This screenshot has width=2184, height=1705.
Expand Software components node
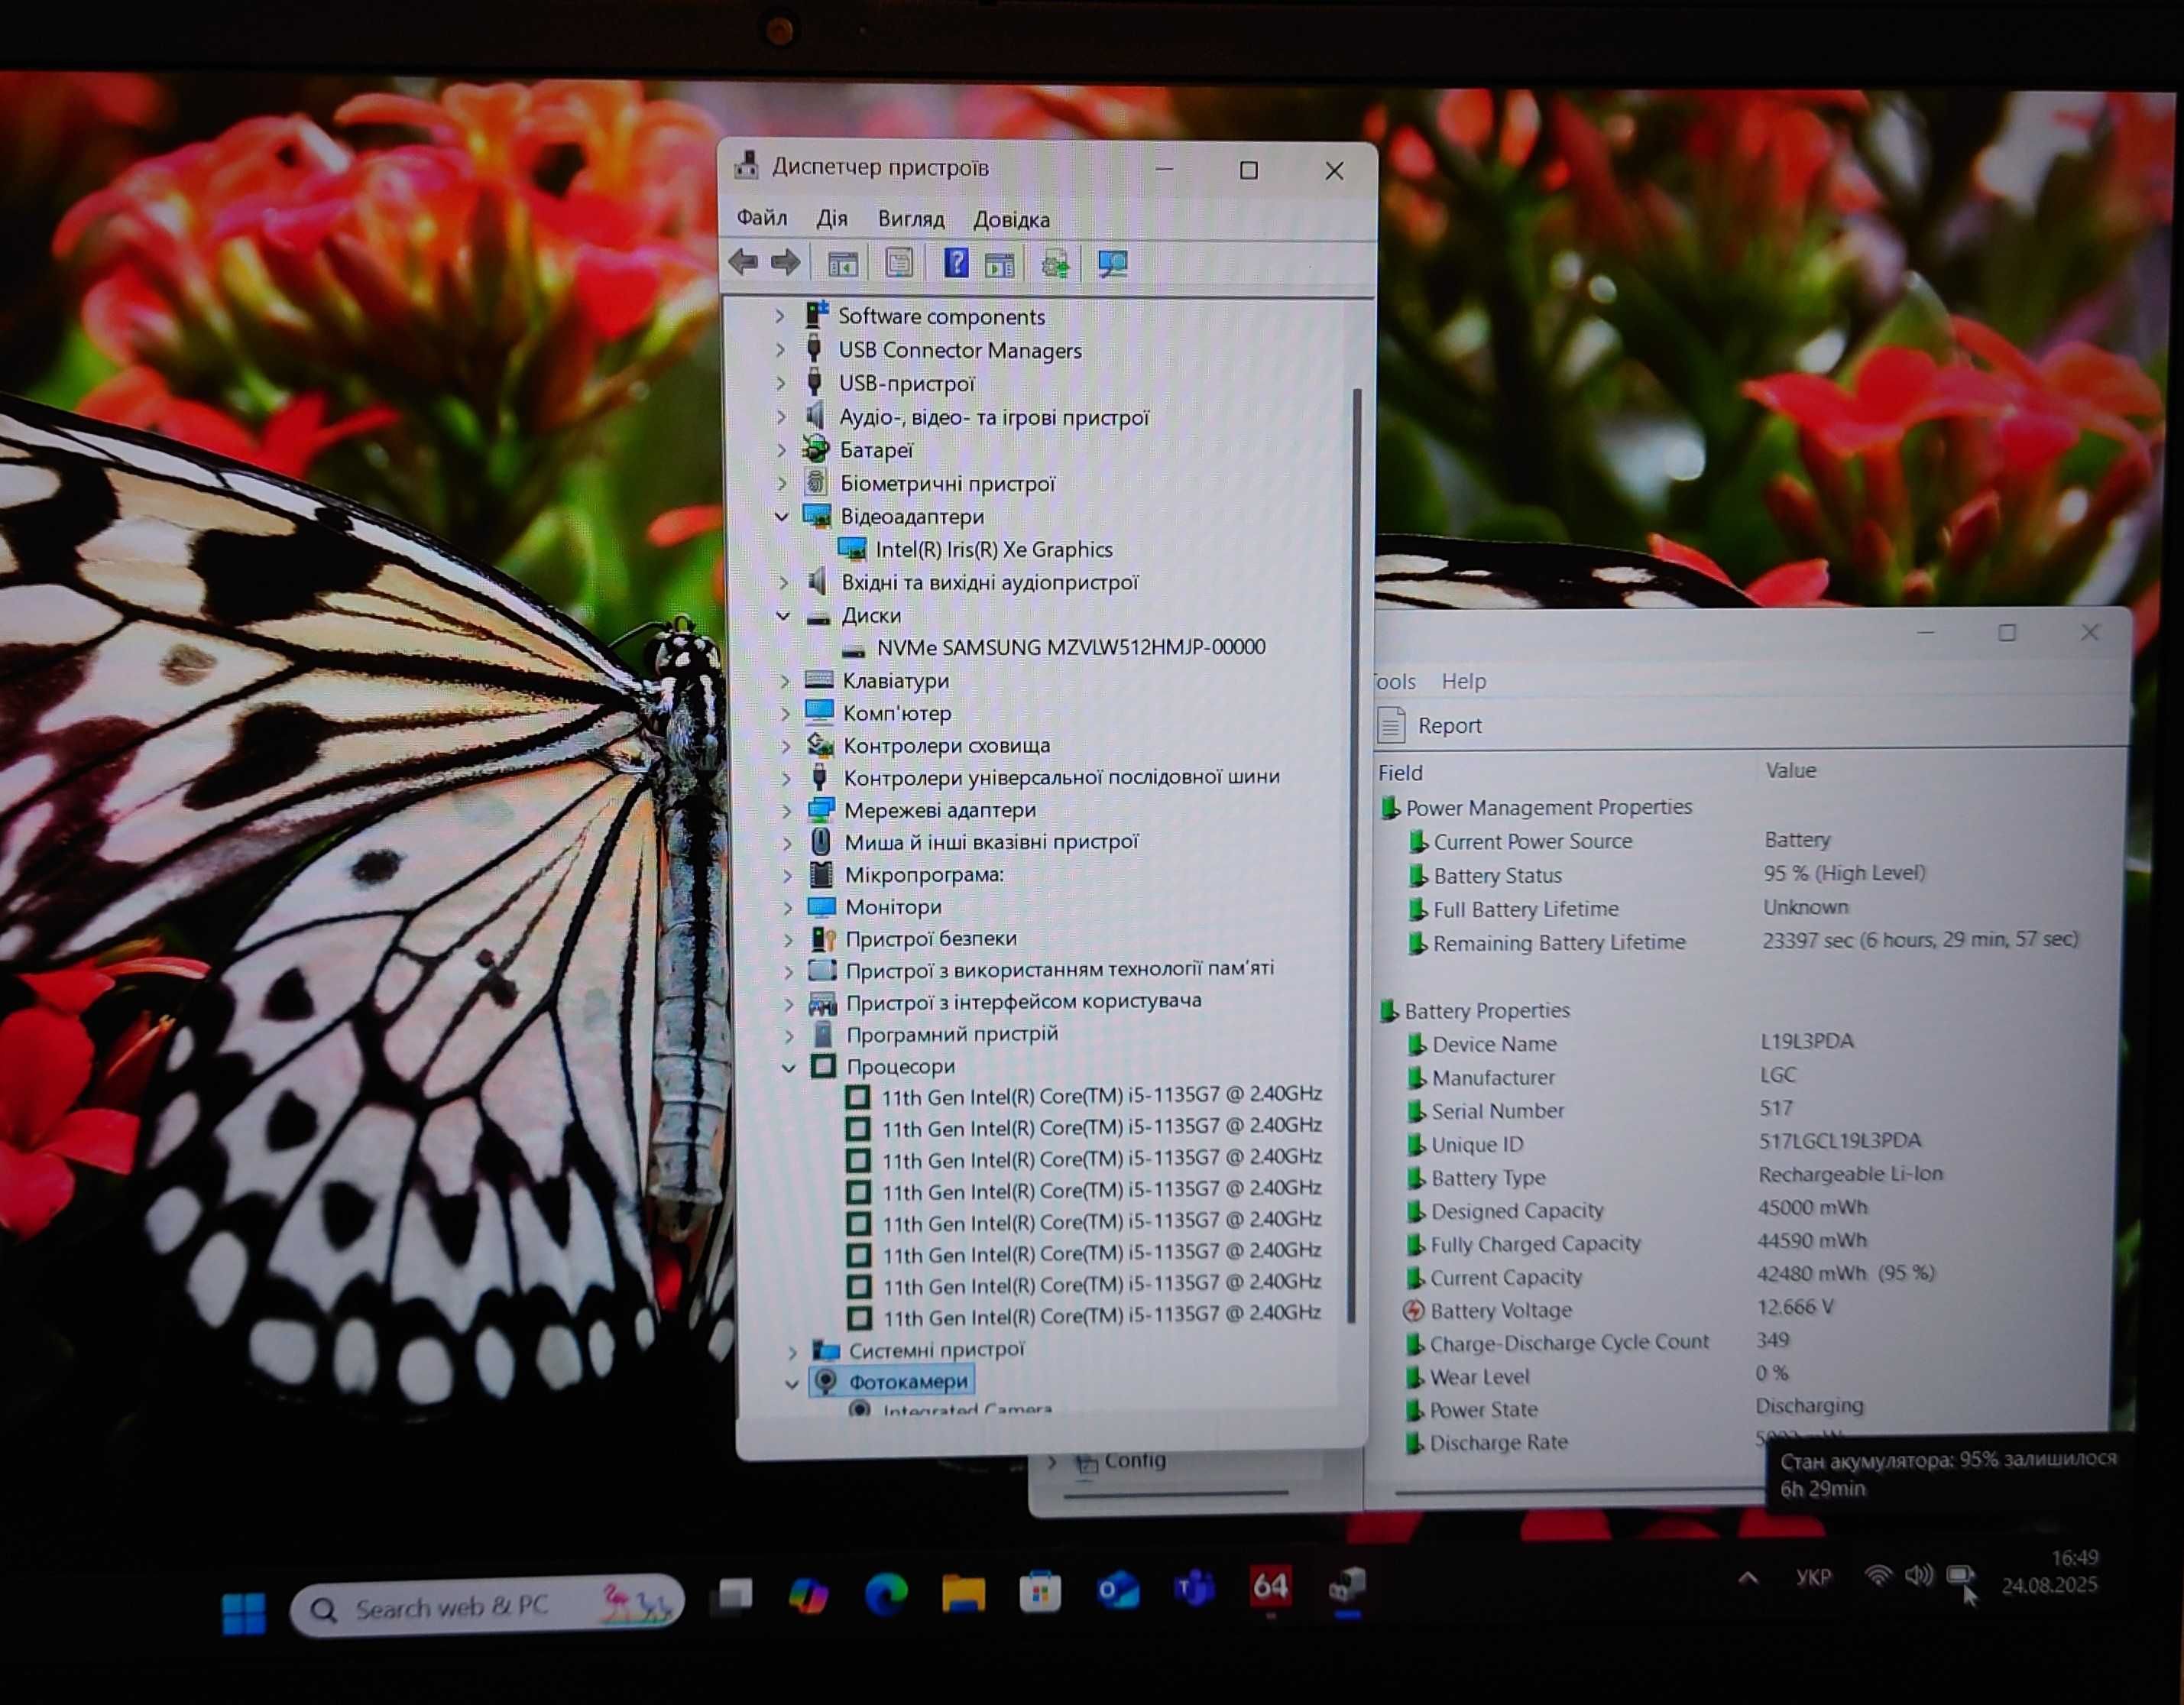[780, 316]
